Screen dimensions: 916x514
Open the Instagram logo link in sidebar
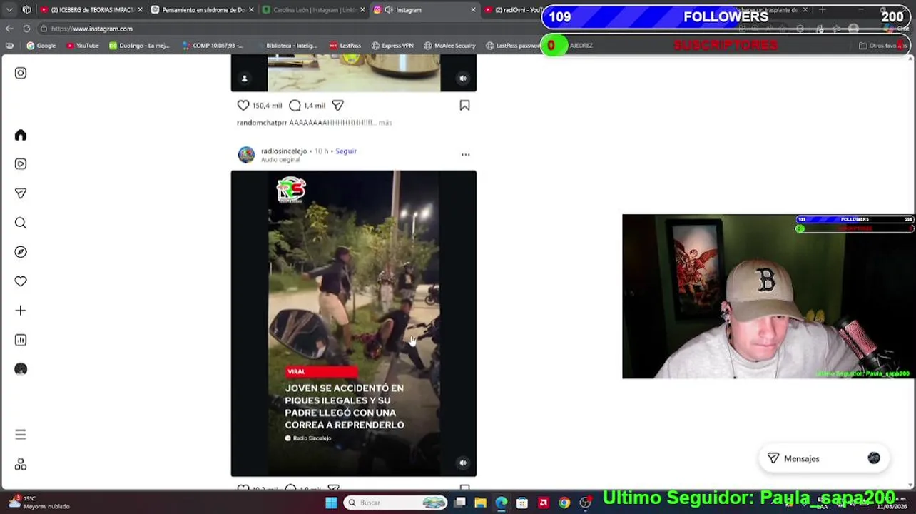(21, 73)
